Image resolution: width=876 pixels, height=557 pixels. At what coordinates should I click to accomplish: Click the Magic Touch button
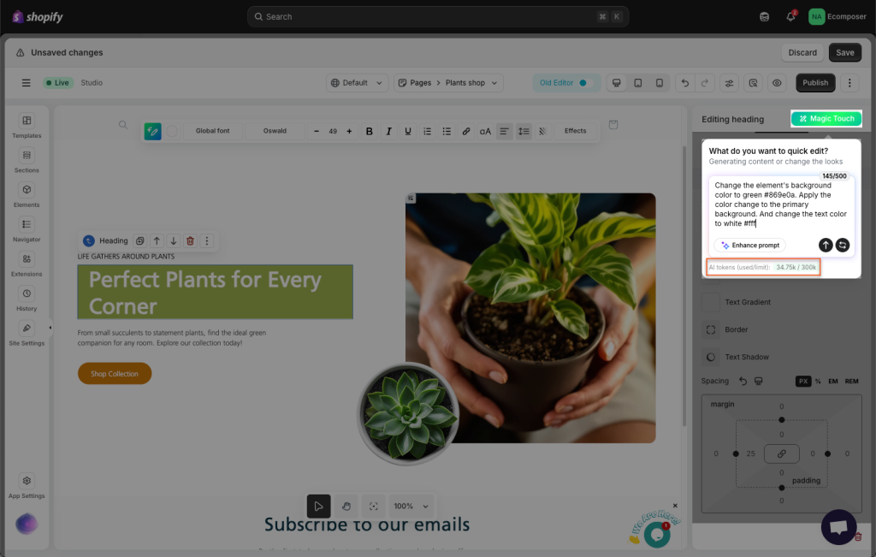coord(826,118)
